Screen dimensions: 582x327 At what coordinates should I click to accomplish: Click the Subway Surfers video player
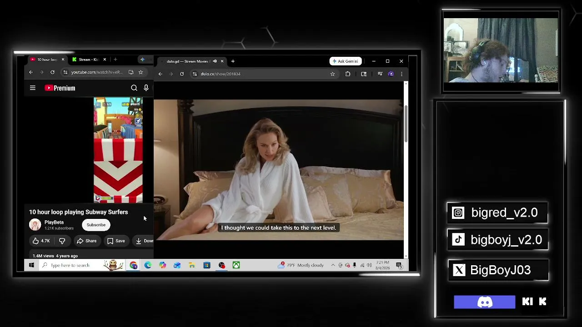pyautogui.click(x=118, y=150)
